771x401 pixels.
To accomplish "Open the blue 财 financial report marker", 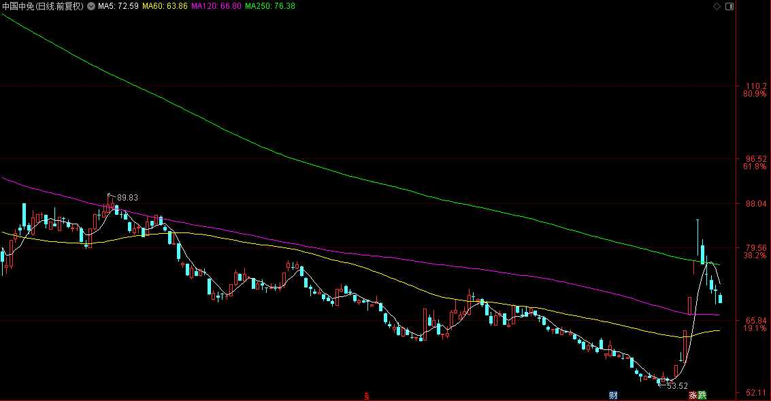I will 612,395.
